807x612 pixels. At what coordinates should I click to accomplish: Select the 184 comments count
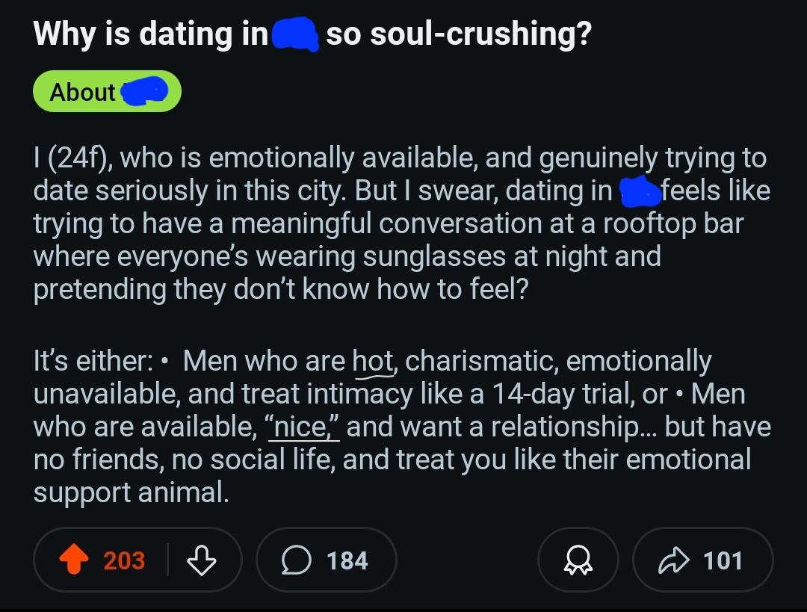347,560
